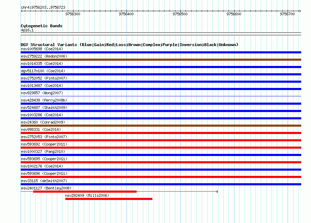Click the nsv1014335 (Coe2014) label
The width and height of the screenshot is (311, 223).
tap(42, 64)
